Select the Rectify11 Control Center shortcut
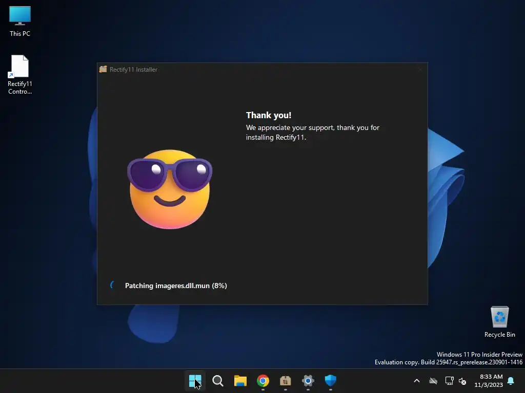 tap(20, 75)
